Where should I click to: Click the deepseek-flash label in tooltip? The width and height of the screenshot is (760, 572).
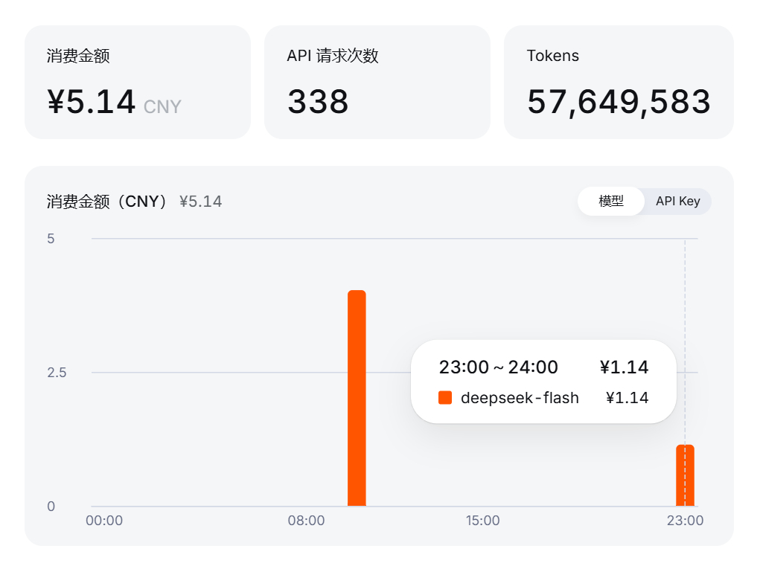click(x=520, y=398)
